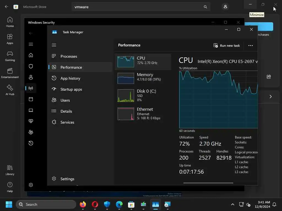The height and width of the screenshot is (211, 282).
Task: Open Windows Start menu
Action: pos(9,204)
